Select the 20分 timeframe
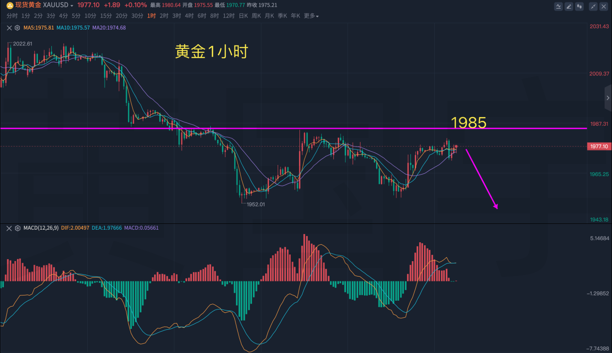The height and width of the screenshot is (353, 612). point(122,16)
